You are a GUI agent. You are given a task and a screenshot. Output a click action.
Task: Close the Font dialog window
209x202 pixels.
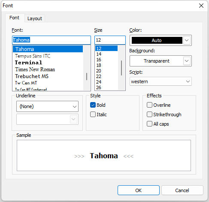tap(201, 6)
